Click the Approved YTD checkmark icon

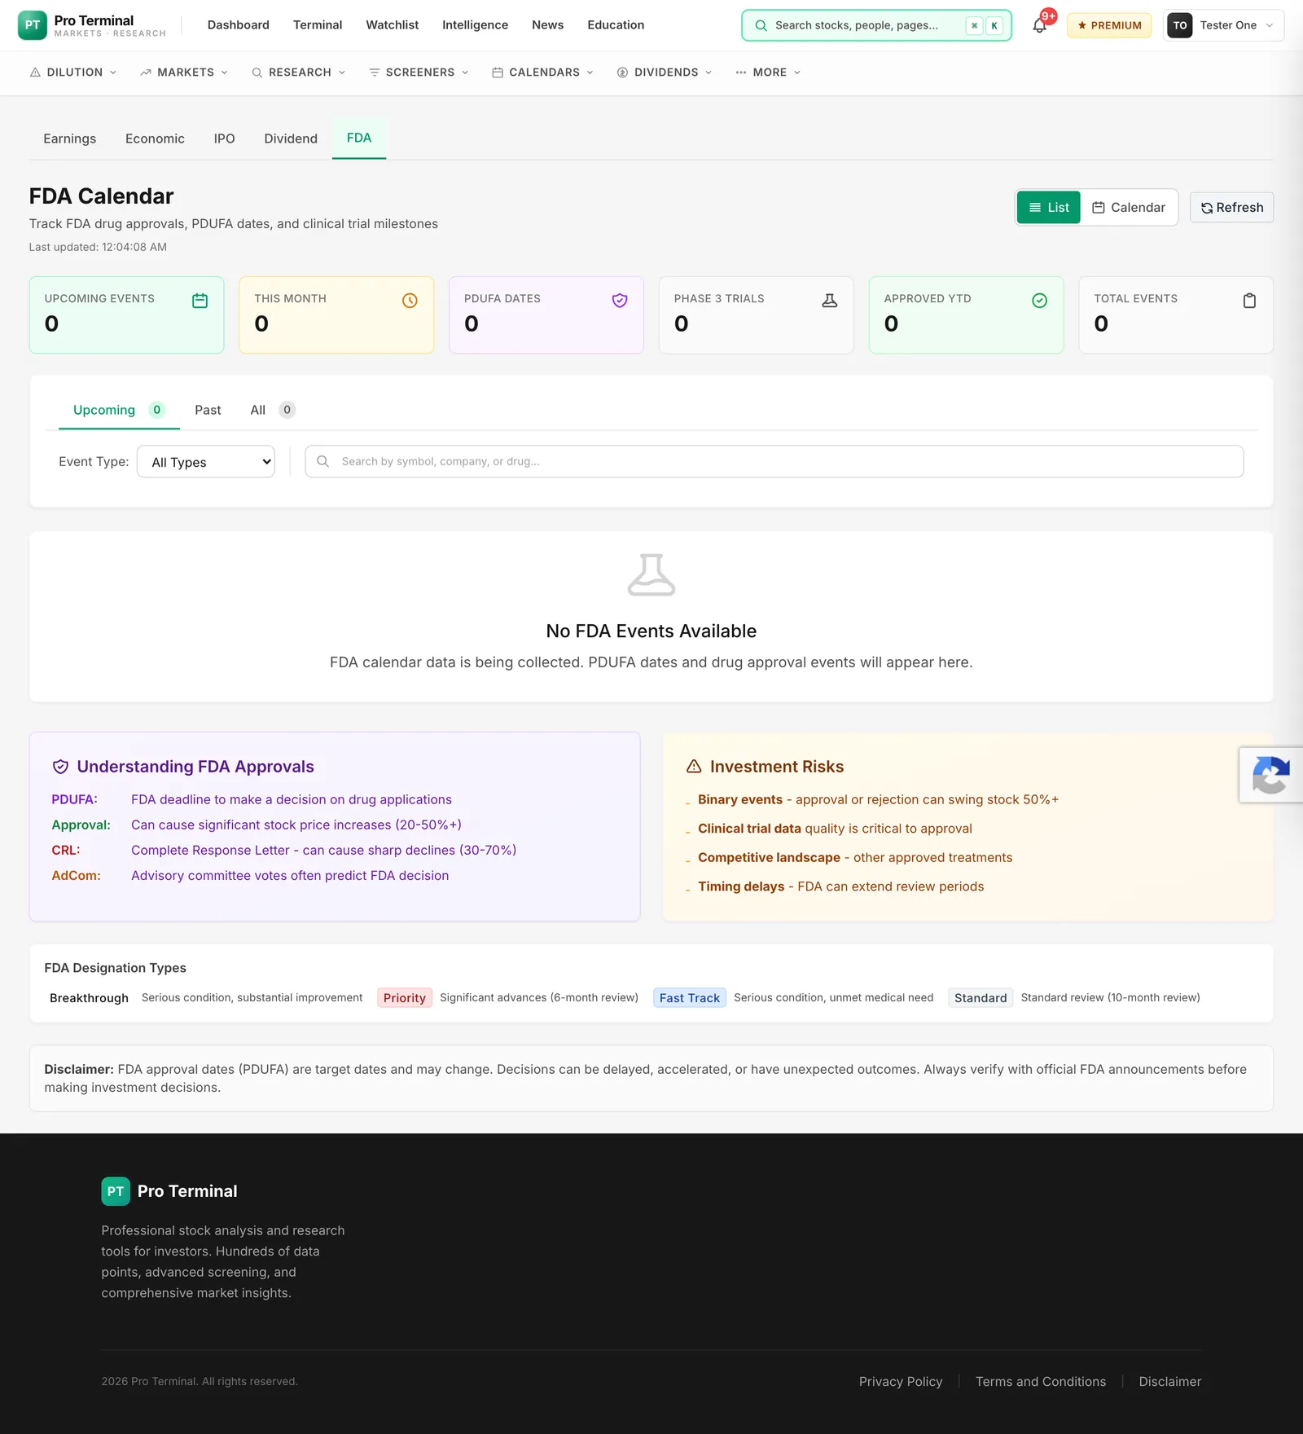click(x=1040, y=301)
